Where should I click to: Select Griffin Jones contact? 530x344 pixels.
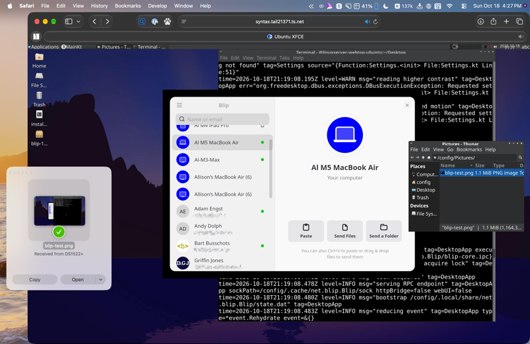pos(222,263)
